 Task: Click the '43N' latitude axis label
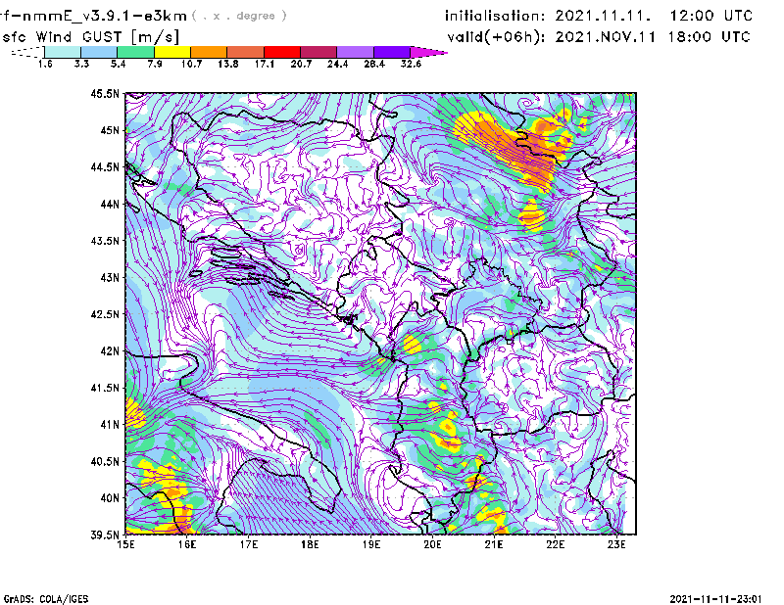110,277
